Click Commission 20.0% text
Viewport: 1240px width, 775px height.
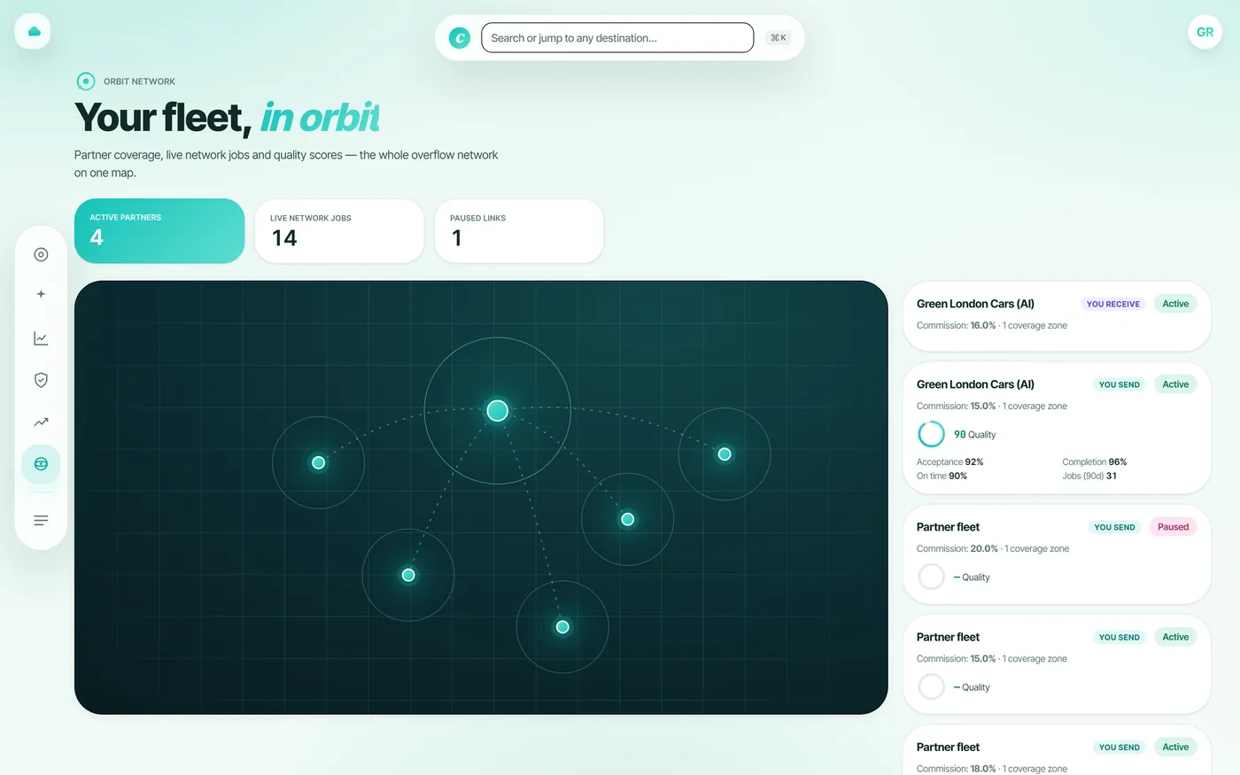point(957,549)
